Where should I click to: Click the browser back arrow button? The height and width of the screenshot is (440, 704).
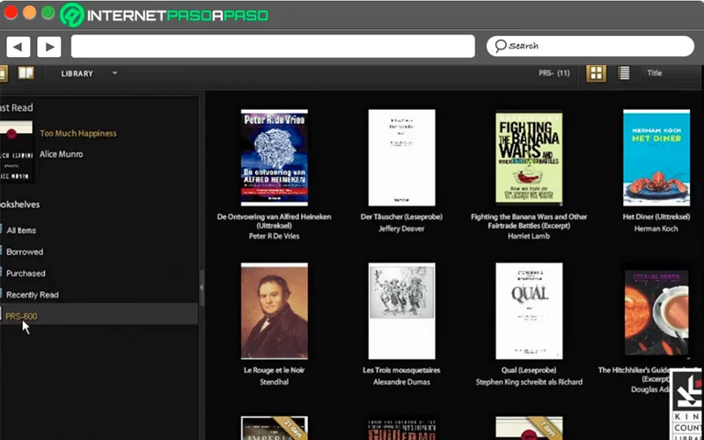point(18,47)
